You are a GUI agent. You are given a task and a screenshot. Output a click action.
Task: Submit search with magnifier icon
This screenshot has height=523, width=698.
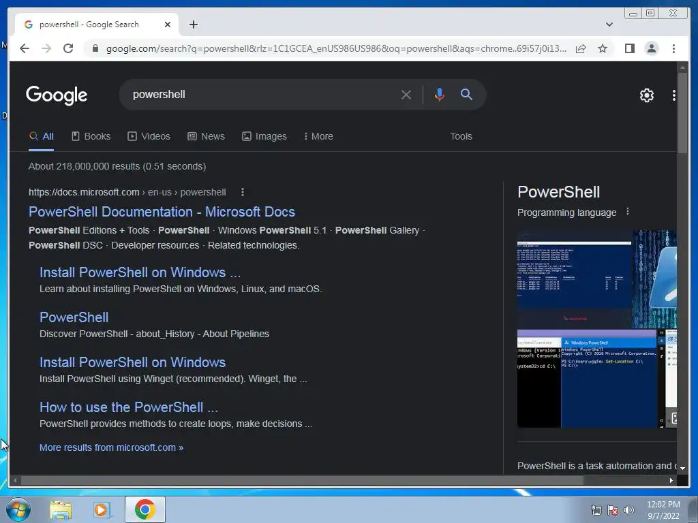point(466,94)
